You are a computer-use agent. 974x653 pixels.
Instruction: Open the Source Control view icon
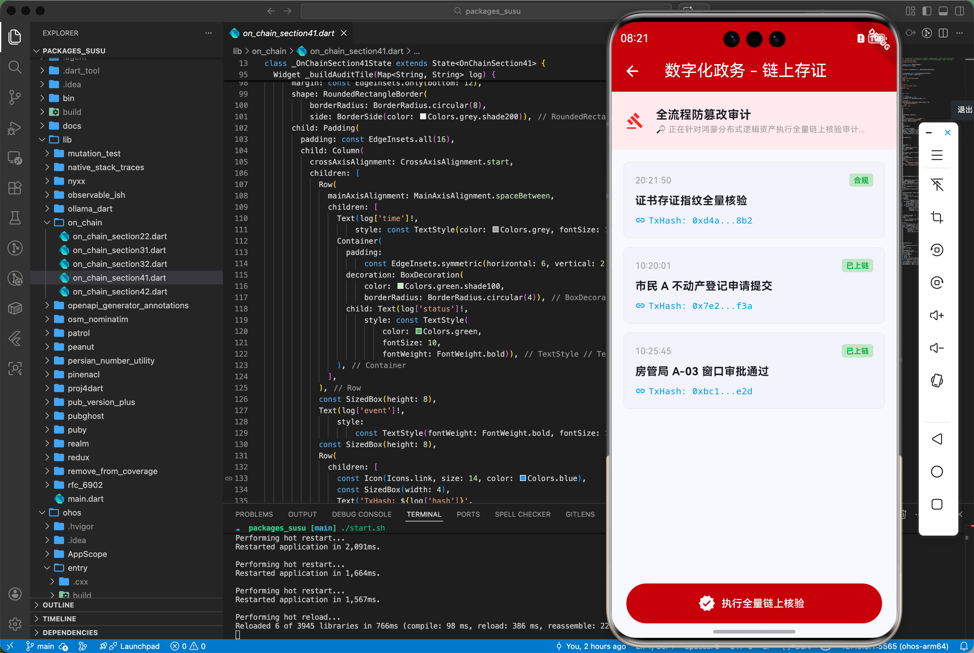pyautogui.click(x=15, y=97)
